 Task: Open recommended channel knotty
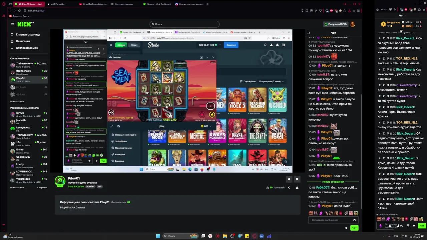coord(29,165)
